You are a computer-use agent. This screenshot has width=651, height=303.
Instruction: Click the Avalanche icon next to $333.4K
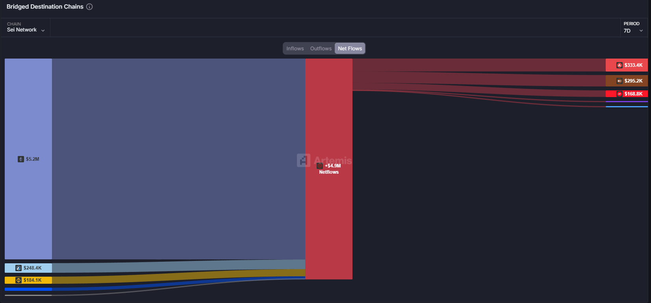pos(619,65)
